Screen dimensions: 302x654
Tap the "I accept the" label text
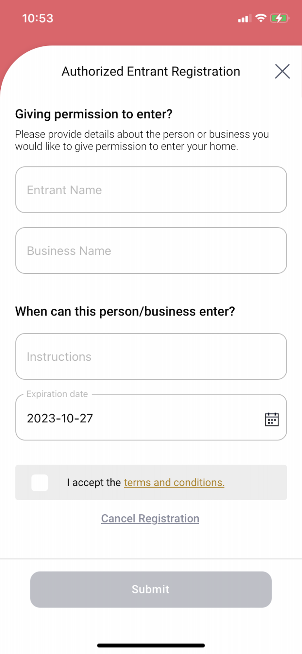(x=94, y=483)
